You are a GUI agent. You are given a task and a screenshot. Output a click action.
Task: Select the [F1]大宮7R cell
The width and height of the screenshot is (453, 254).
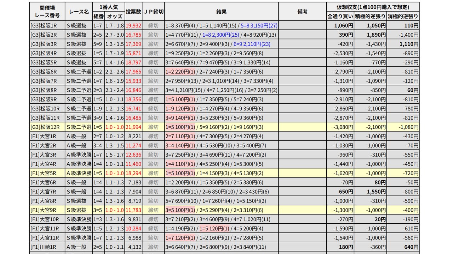pyautogui.click(x=47, y=191)
